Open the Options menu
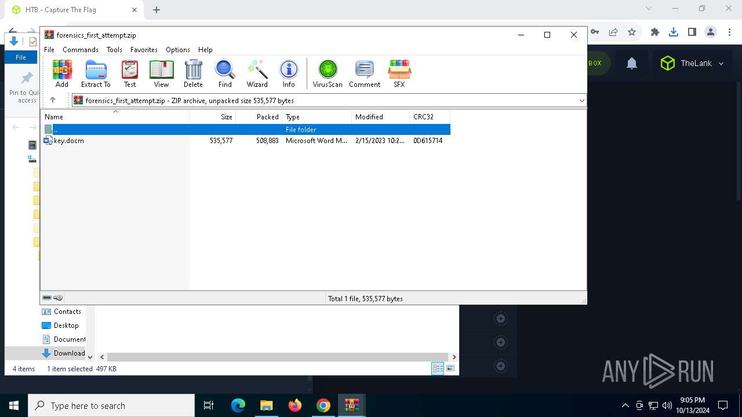Image resolution: width=742 pixels, height=417 pixels. (178, 50)
